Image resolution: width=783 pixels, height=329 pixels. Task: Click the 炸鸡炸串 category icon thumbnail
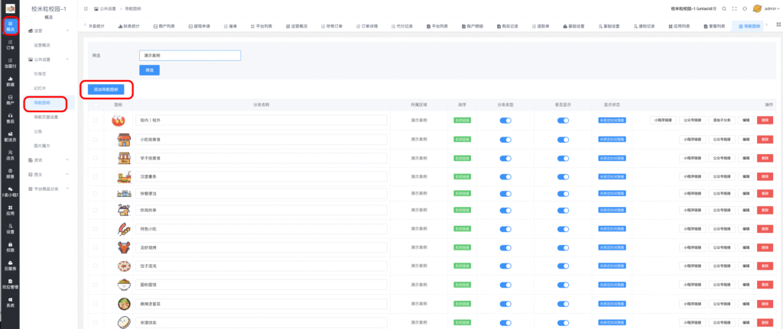pos(121,209)
